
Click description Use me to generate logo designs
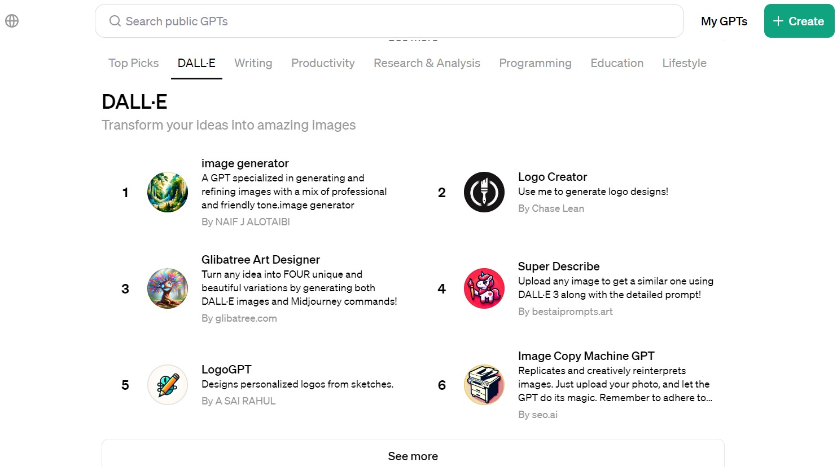[593, 192]
